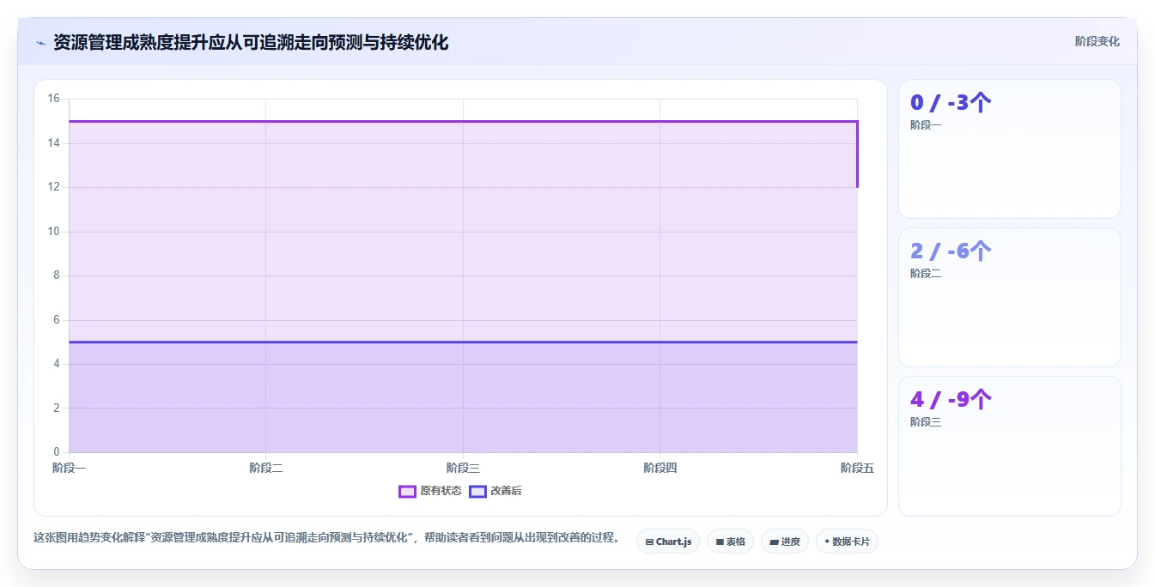
Task: Click x-axis label 阶段二 on chart
Action: (266, 468)
